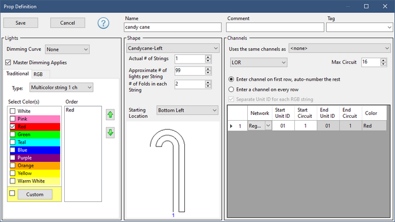The width and height of the screenshot is (395, 222).
Task: Check the Blue color checkbox
Action: (12, 150)
